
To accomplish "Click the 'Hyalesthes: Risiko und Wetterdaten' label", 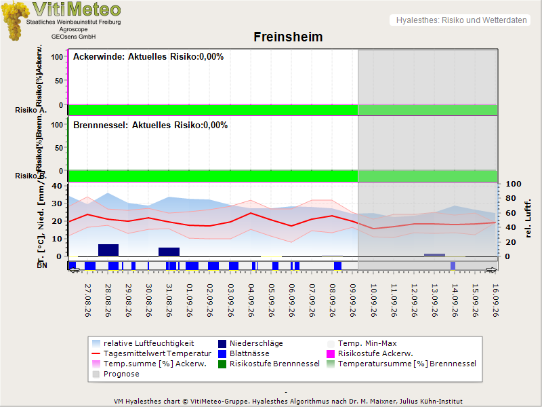I will [461, 20].
